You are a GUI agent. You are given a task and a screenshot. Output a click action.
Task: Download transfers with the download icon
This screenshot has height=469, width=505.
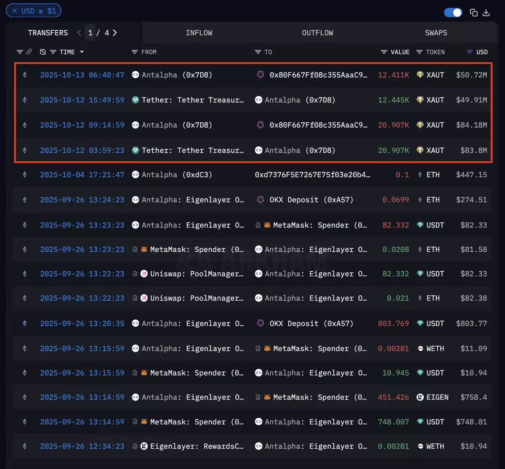click(x=486, y=13)
